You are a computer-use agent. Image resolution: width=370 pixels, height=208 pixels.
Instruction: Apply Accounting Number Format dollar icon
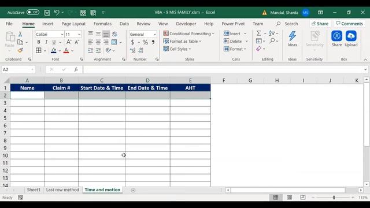tap(132, 42)
